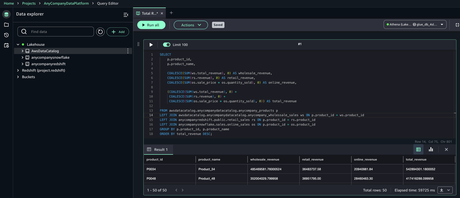The width and height of the screenshot is (460, 198).
Task: Toggle the Limit 100 switch
Action: 167,45
